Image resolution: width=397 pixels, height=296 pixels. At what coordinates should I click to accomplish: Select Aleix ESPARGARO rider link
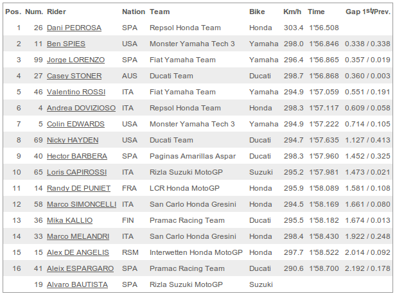click(80, 268)
